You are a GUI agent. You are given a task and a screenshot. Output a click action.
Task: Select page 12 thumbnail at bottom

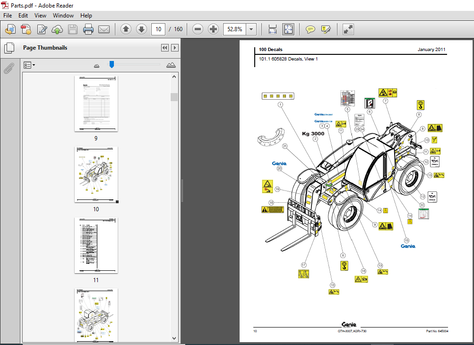click(96, 315)
